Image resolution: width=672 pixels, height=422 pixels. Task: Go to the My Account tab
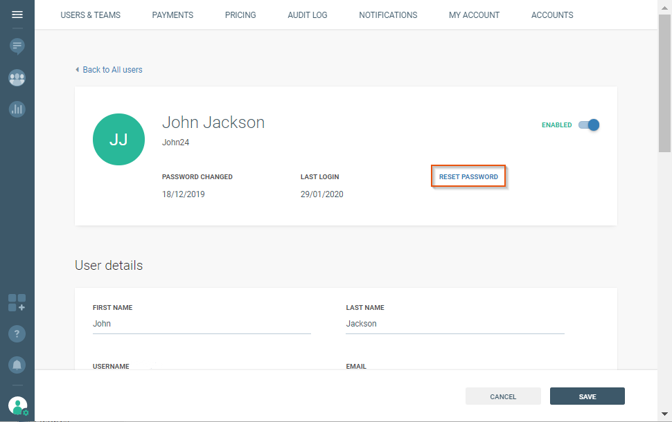pyautogui.click(x=474, y=15)
